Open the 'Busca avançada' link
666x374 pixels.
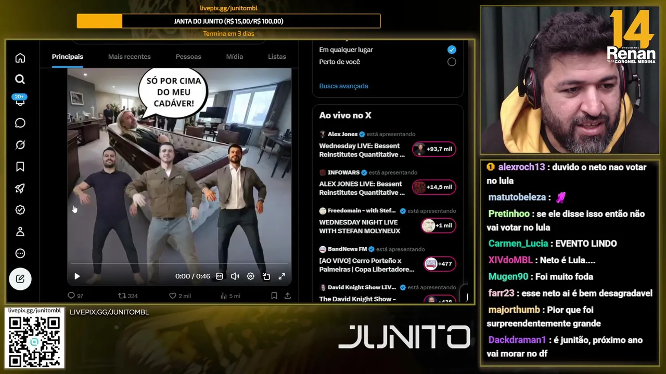(x=343, y=86)
